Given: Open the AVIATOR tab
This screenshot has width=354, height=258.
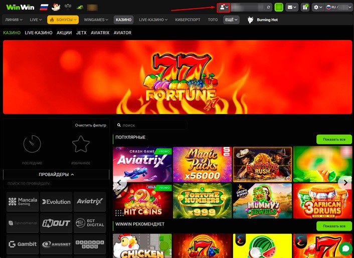Looking at the screenshot, I should (x=122, y=33).
